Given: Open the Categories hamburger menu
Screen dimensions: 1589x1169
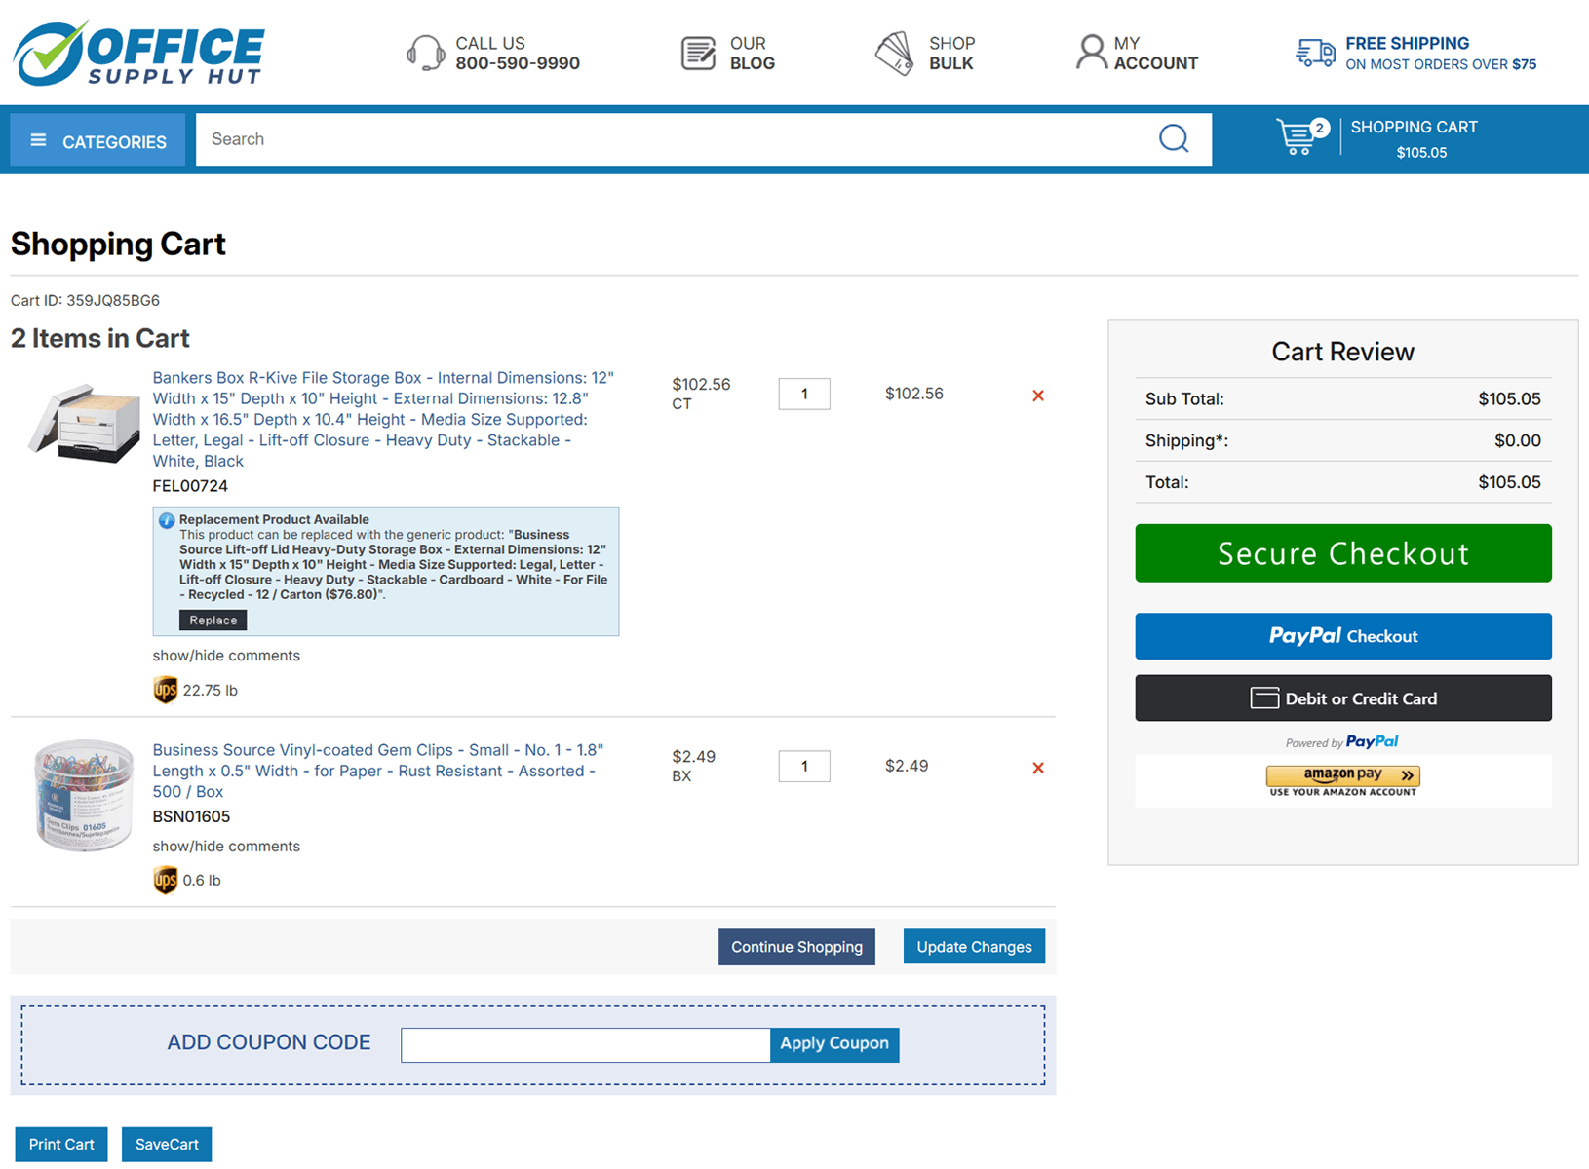Looking at the screenshot, I should coord(97,140).
